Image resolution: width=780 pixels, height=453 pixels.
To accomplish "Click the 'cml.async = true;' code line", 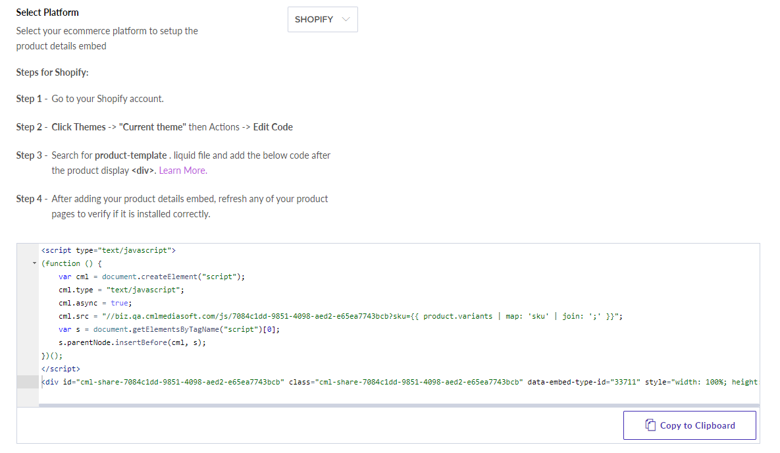I will 95,303.
